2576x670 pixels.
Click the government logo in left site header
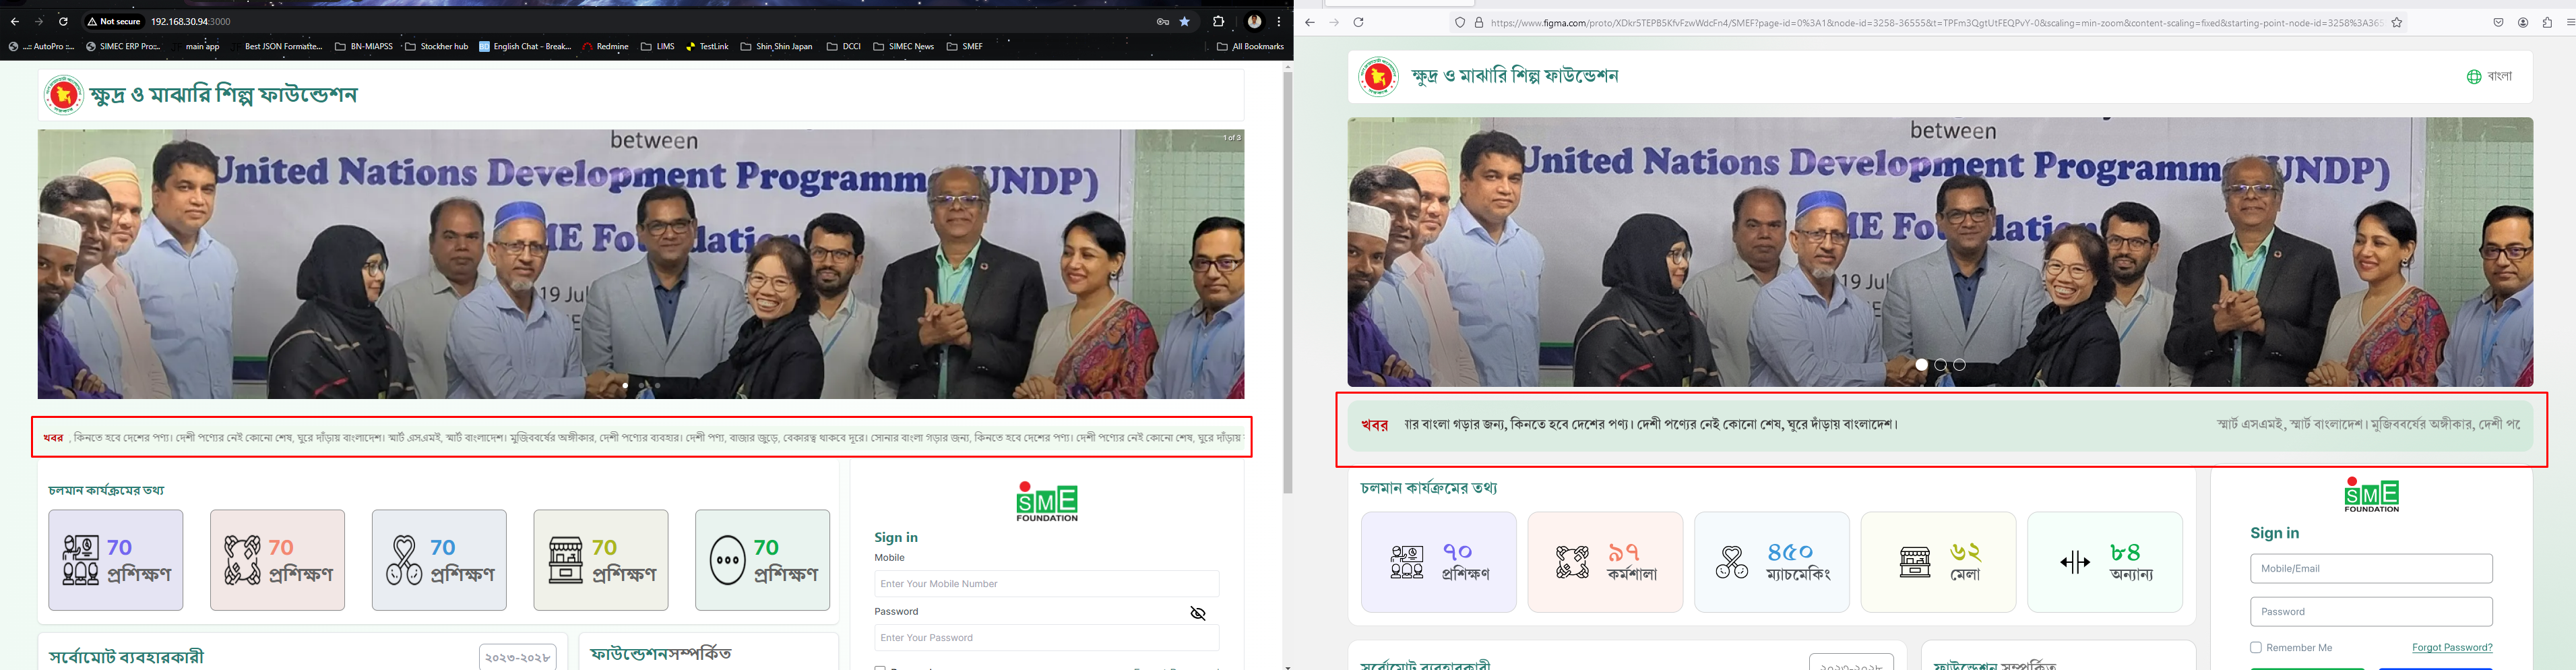(x=64, y=95)
